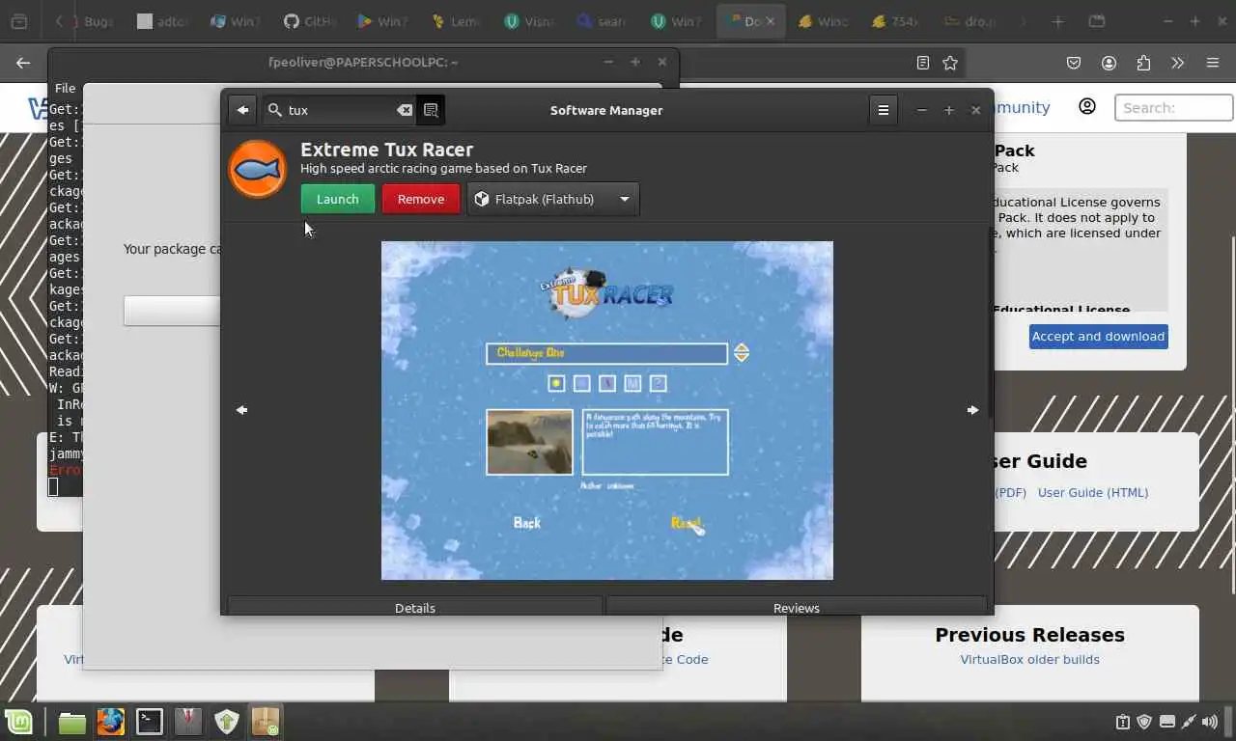Open the Details section
Screen dimensions: 1236x741
coord(415,608)
